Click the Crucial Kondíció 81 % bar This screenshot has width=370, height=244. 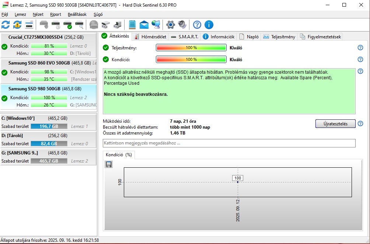tap(49, 46)
